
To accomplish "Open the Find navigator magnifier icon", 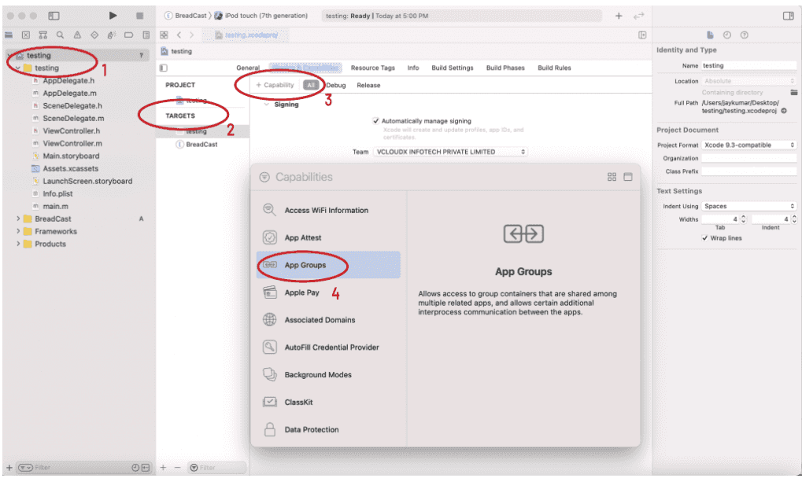I will pyautogui.click(x=61, y=35).
